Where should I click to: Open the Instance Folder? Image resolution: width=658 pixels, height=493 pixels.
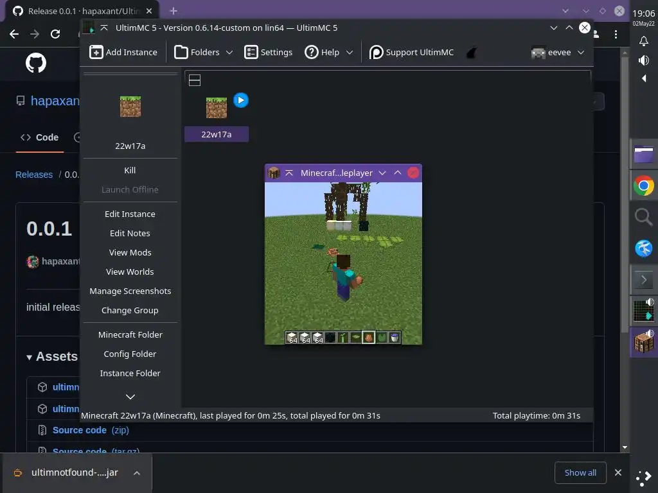(130, 373)
